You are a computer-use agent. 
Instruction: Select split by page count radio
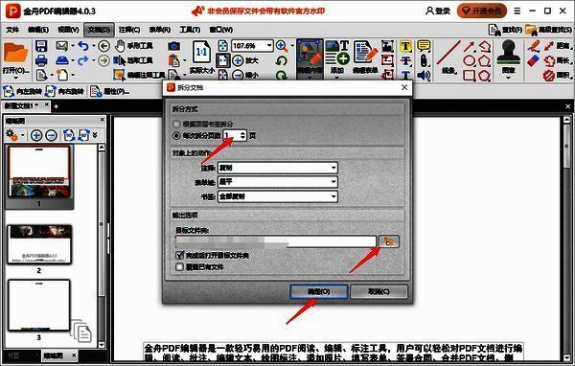click(x=176, y=136)
